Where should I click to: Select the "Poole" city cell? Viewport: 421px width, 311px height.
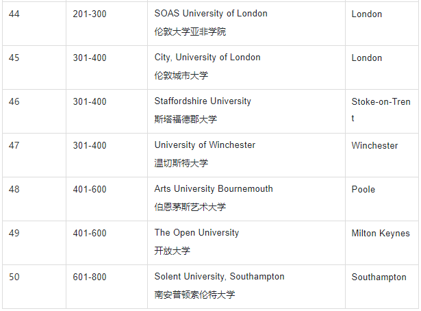point(363,189)
